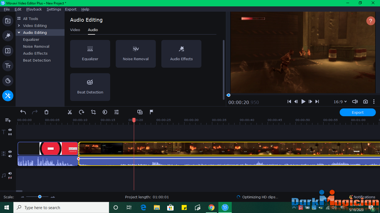380x213 pixels.
Task: Skip to the beginning of the preview
Action: (289, 102)
